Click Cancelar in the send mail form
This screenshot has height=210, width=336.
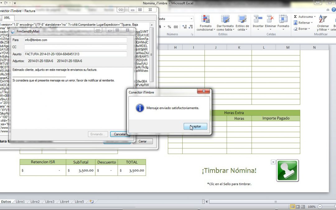[119, 134]
